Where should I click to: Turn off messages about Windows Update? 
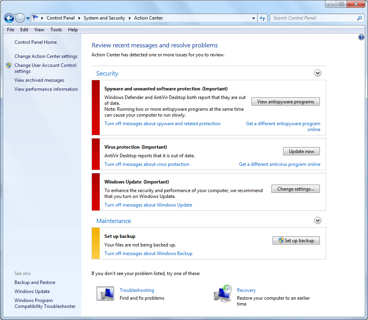click(x=148, y=205)
